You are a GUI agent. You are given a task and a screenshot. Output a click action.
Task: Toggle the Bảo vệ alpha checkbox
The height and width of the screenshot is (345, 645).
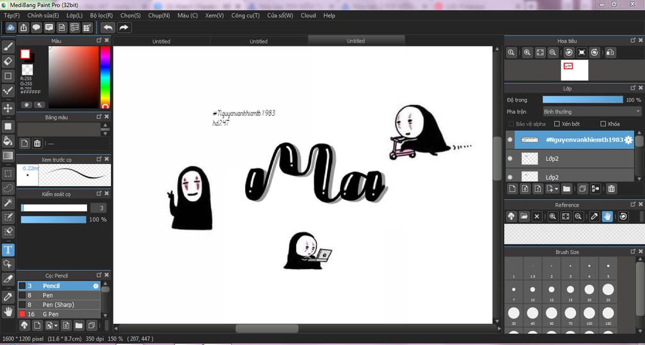[x=511, y=123]
